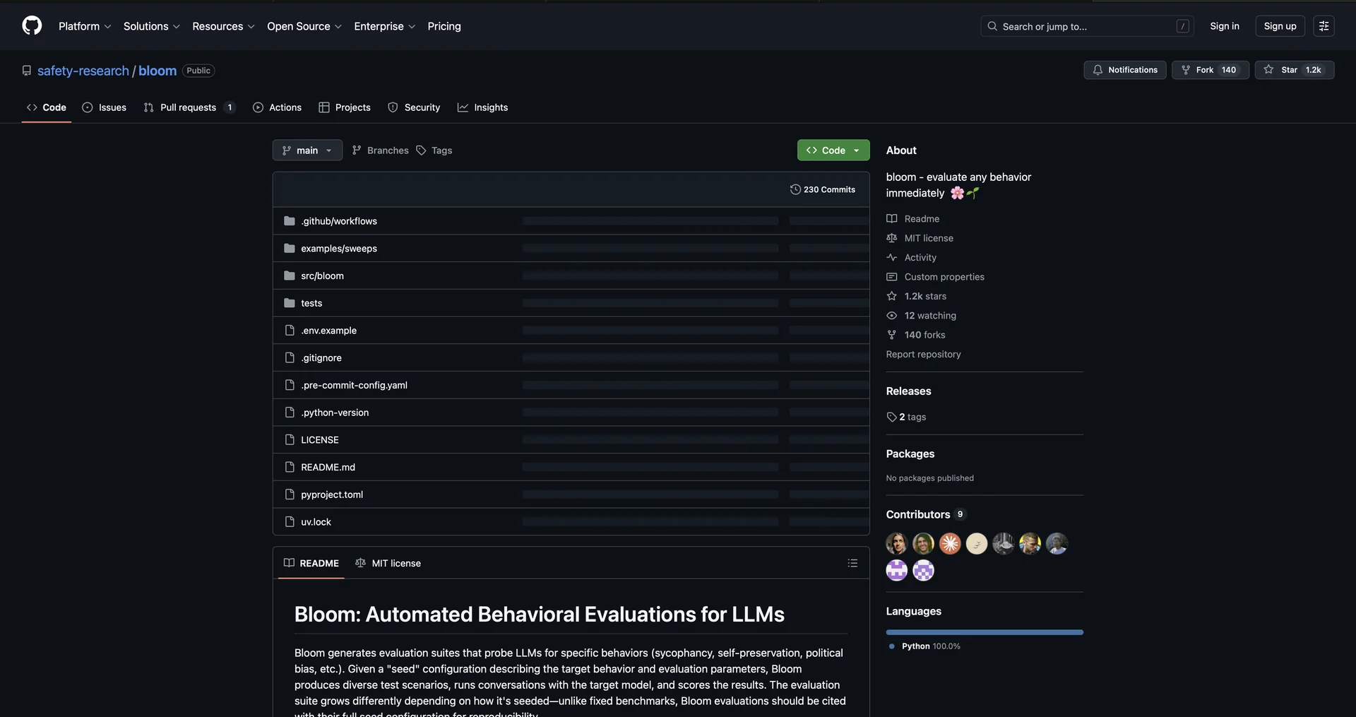Open the tests folder
The image size is (1356, 717).
(311, 303)
